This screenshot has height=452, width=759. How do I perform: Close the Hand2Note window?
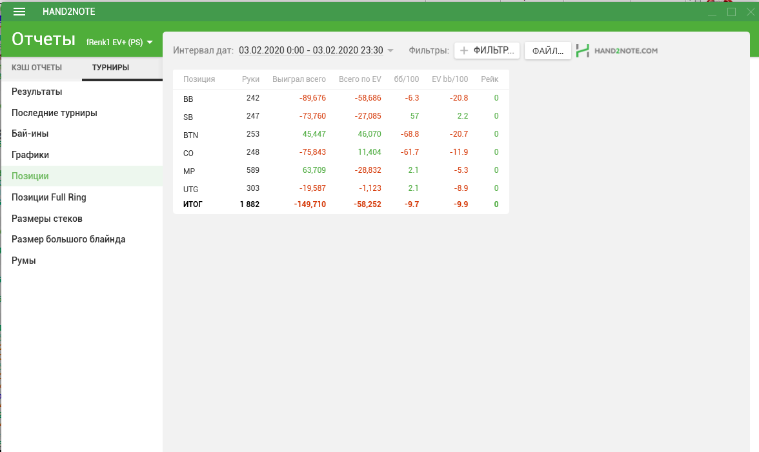pyautogui.click(x=751, y=12)
